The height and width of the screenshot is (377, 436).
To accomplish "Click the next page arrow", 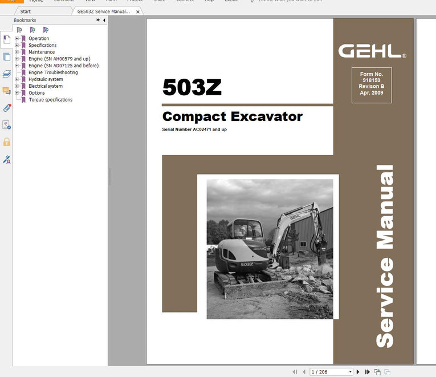I will coord(358,372).
